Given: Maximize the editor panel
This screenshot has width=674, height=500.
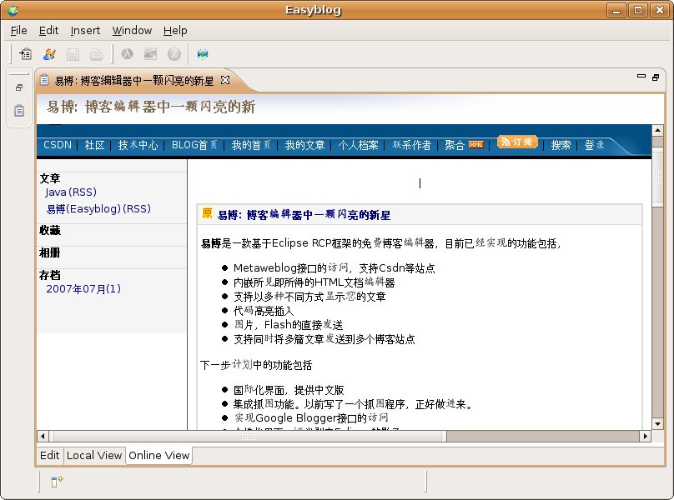Looking at the screenshot, I should pyautogui.click(x=656, y=77).
